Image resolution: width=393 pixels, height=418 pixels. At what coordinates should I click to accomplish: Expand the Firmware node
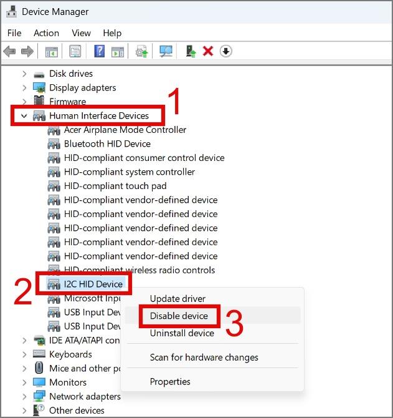pos(24,102)
